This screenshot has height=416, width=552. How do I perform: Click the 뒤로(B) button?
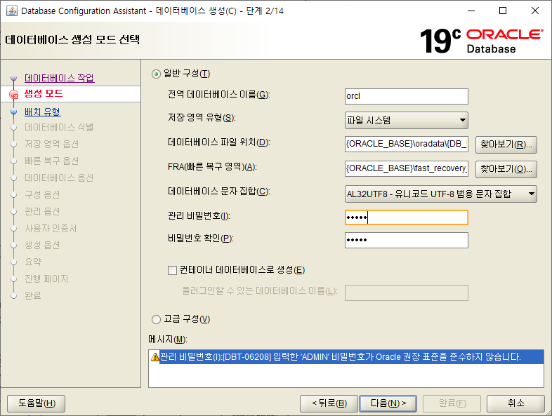tap(329, 403)
